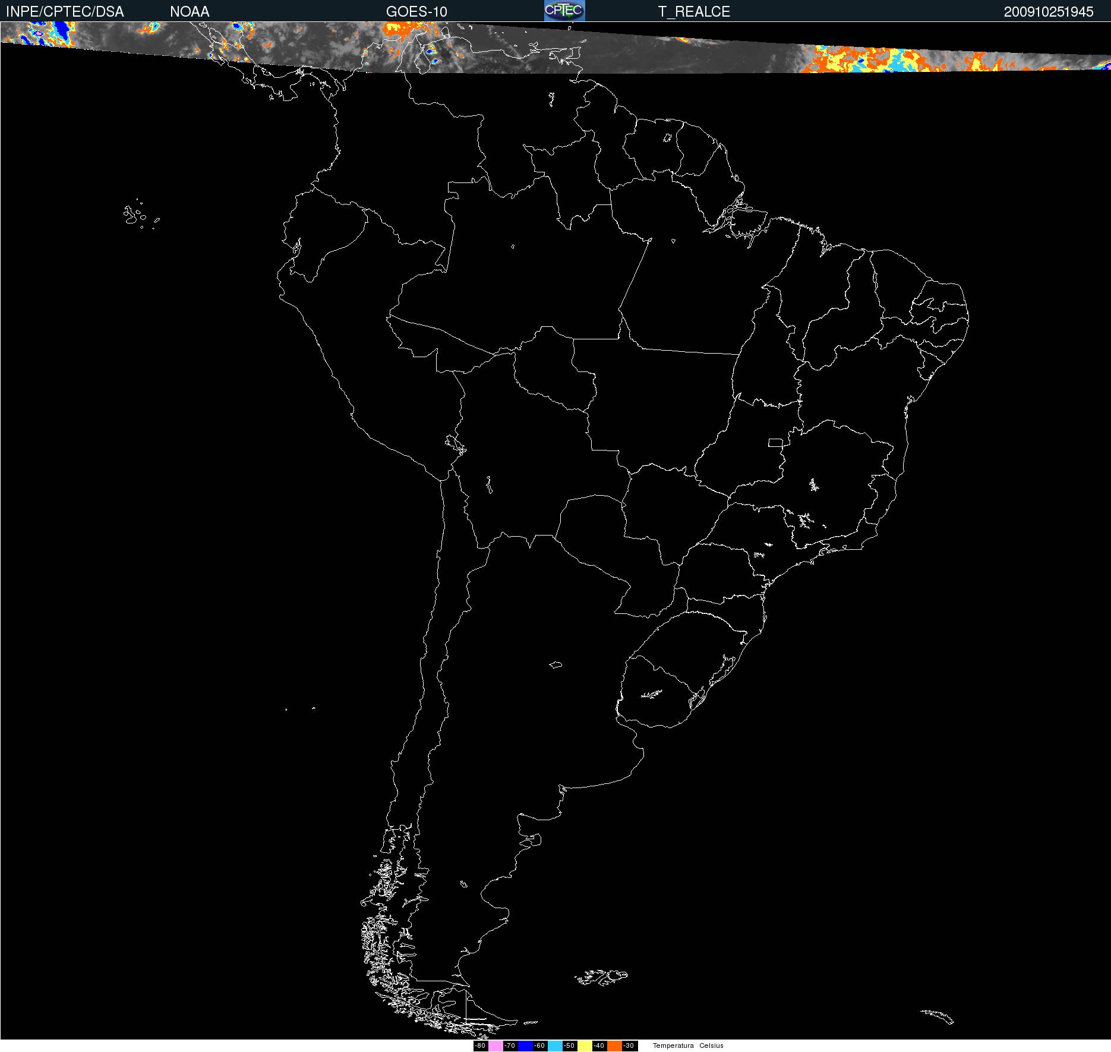Select the yellow swatch in the legend
The width and height of the screenshot is (1111, 1052).
click(585, 1046)
